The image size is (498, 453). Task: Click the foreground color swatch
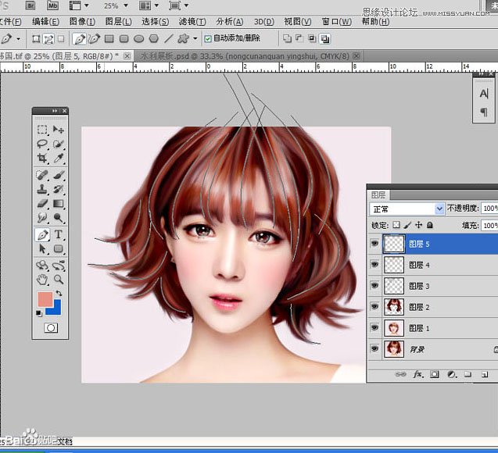coord(45,299)
